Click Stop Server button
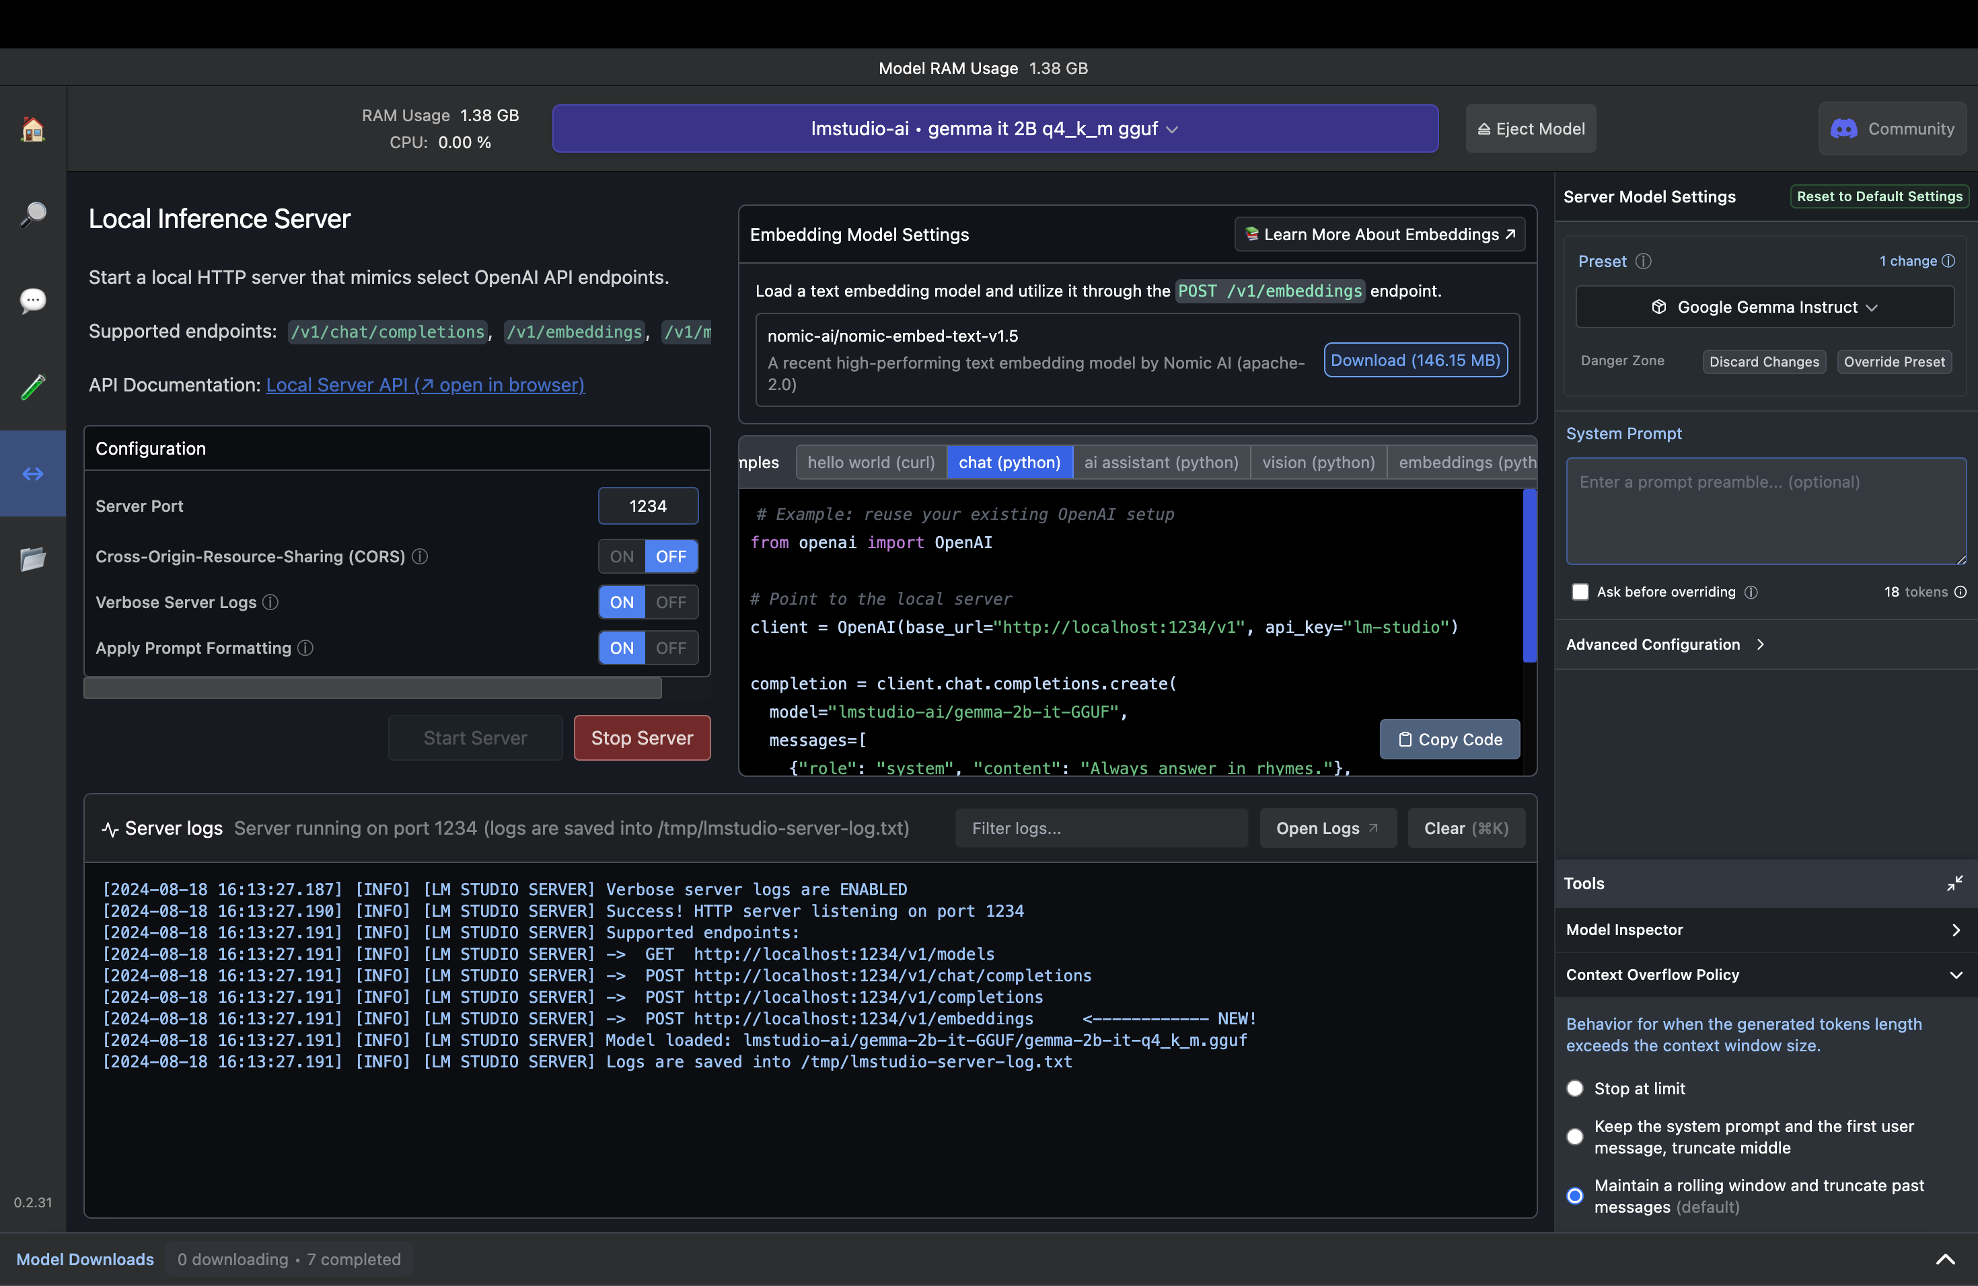 tap(642, 738)
